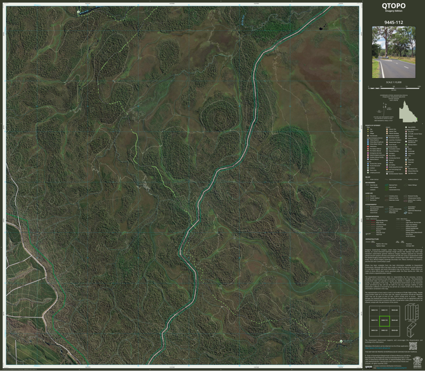This screenshot has width=425, height=371.
Task: Click the Creative Commons licence badge
Action: [369, 367]
